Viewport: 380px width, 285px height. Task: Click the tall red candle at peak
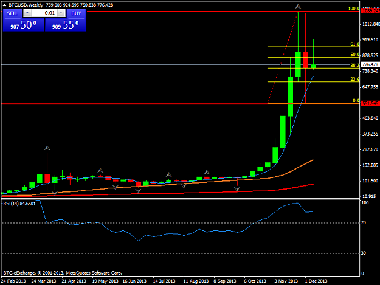305,60
